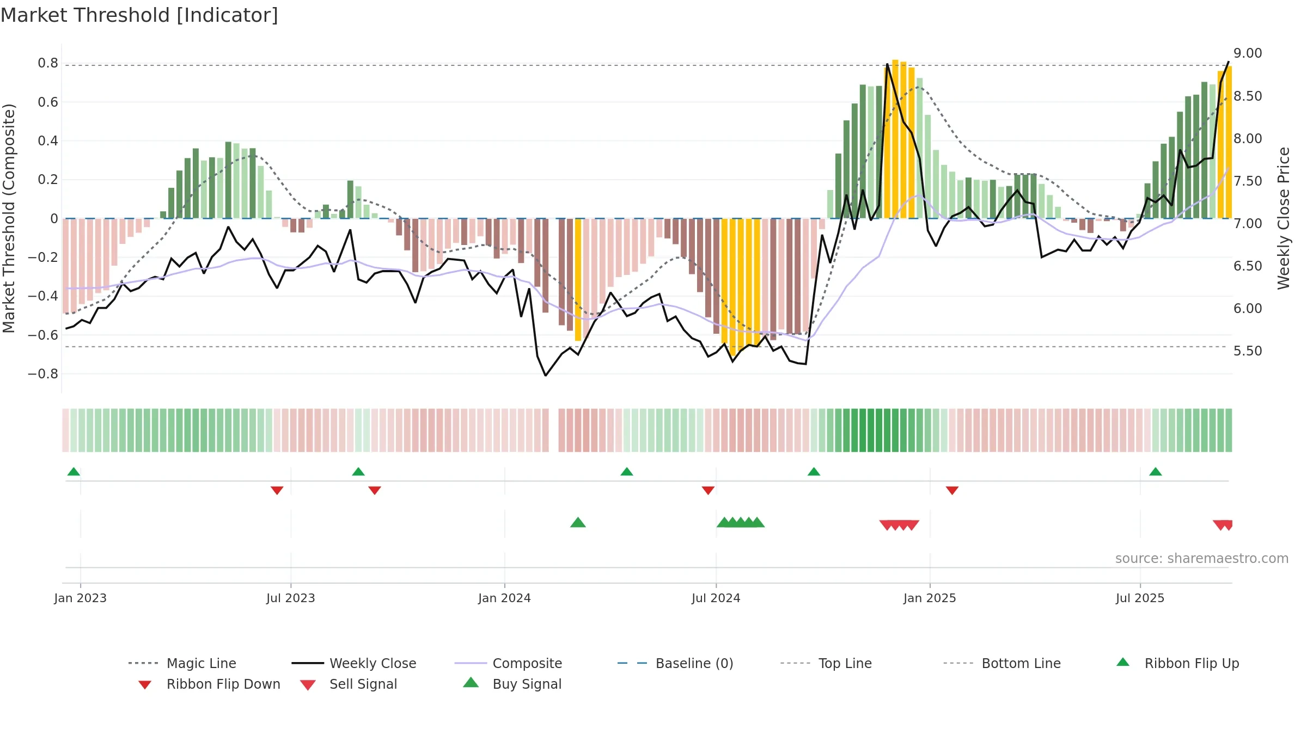This screenshot has width=1307, height=735.
Task: Select the Ribbon Flip Up marker near April 2024
Action: tap(627, 471)
